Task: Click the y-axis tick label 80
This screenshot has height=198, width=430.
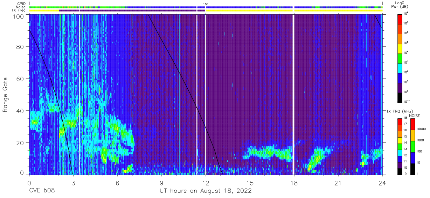Action: (20, 46)
